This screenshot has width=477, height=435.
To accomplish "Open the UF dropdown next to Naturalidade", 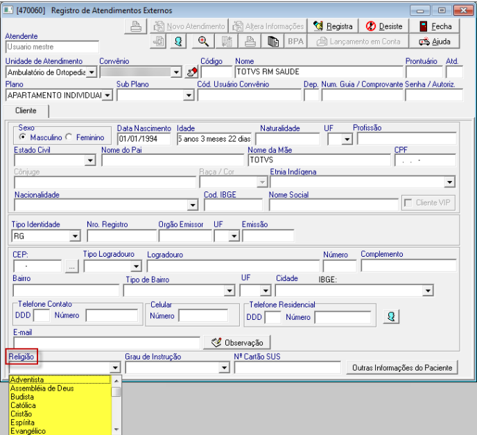I will pyautogui.click(x=347, y=139).
